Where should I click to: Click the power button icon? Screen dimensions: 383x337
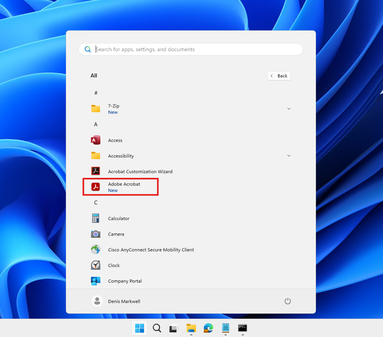(x=288, y=301)
